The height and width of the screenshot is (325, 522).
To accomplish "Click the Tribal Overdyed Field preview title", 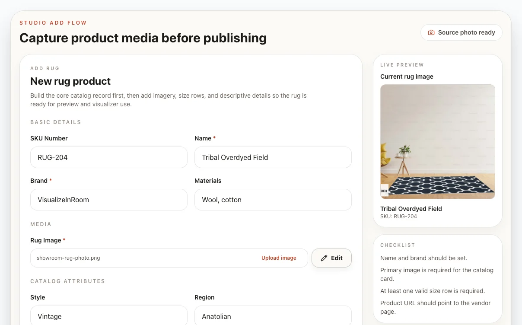I will tap(411, 209).
